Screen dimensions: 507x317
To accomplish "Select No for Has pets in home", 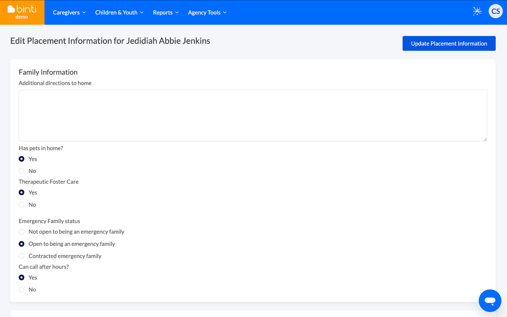I will 22,171.
